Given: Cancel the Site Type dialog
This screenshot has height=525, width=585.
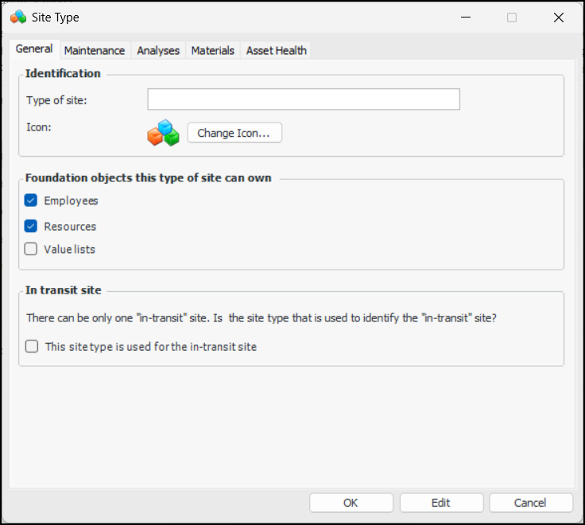Looking at the screenshot, I should pyautogui.click(x=530, y=503).
